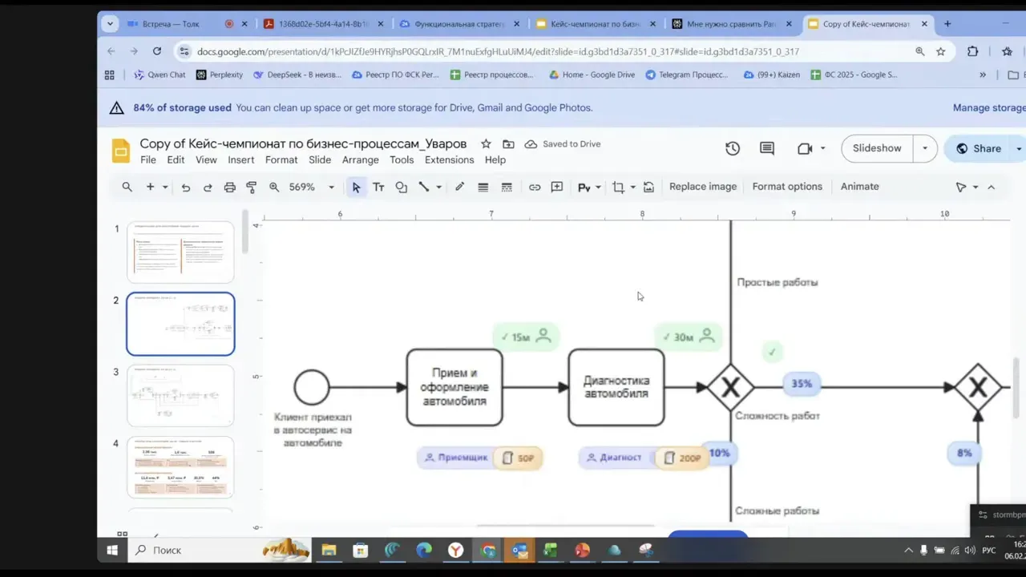The width and height of the screenshot is (1026, 577).
Task: Expand the 569% zoom dropdown
Action: (331, 187)
